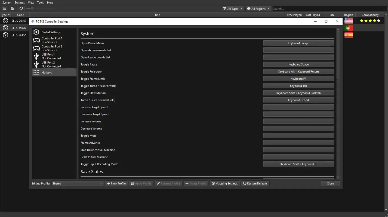Screen dimensions: 388x217
Task: Adjust the game list zoom slider
Action: click(32, 8)
